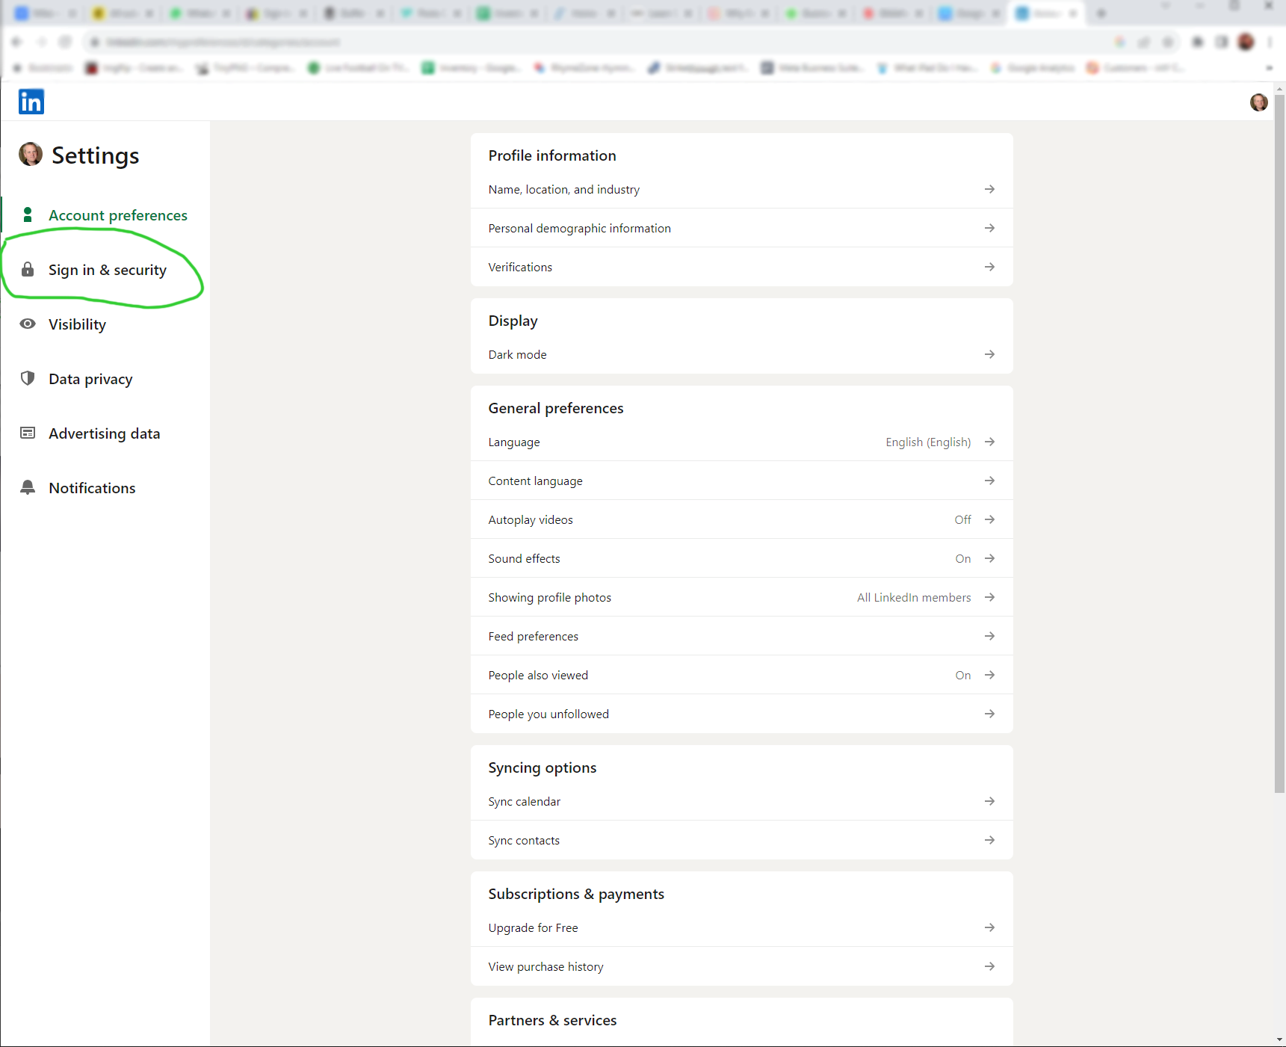The width and height of the screenshot is (1286, 1047).
Task: Click the person icon for Account preferences
Action: point(28,215)
